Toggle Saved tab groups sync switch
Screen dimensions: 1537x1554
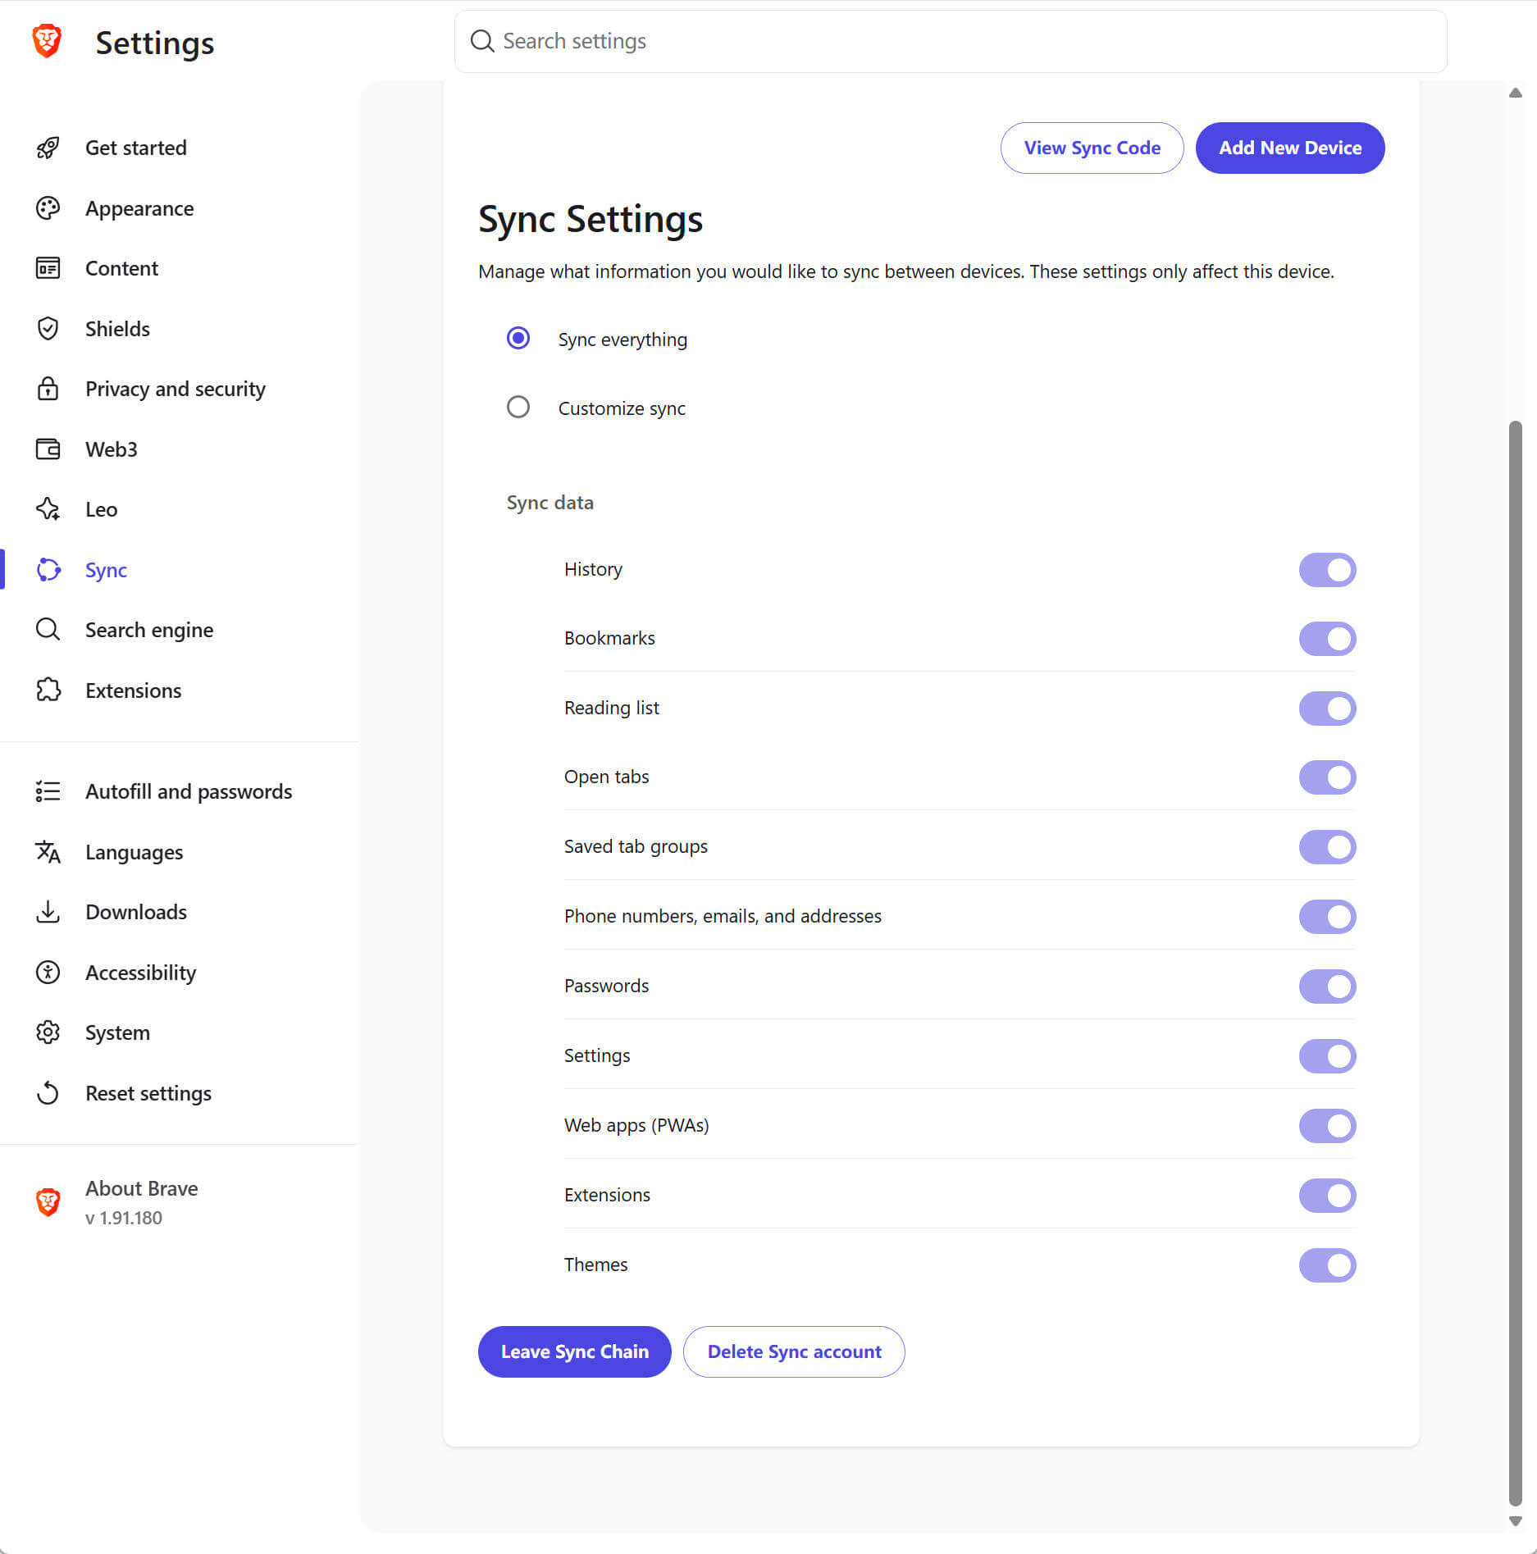[x=1327, y=847]
